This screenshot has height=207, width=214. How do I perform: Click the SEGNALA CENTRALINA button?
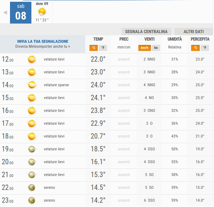point(146,31)
